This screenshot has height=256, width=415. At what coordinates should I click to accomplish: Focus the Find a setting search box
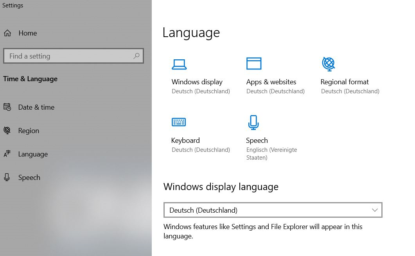[x=74, y=56]
